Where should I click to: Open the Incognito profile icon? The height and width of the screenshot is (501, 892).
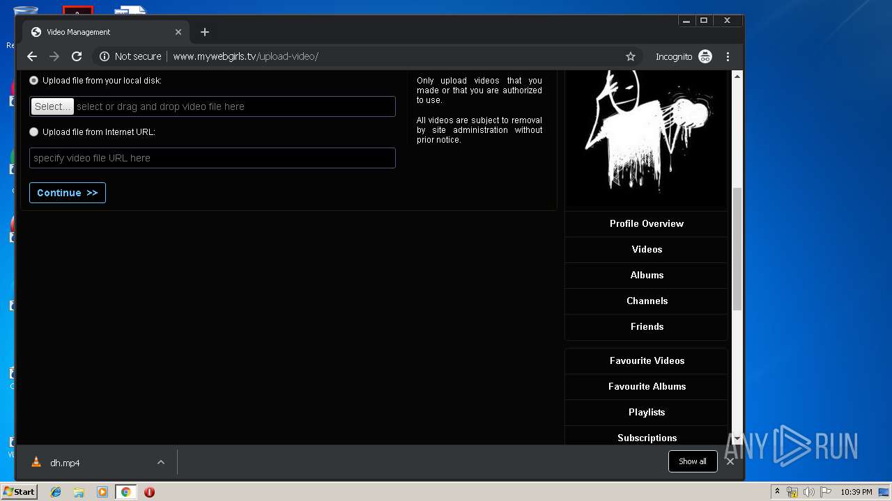pos(705,56)
